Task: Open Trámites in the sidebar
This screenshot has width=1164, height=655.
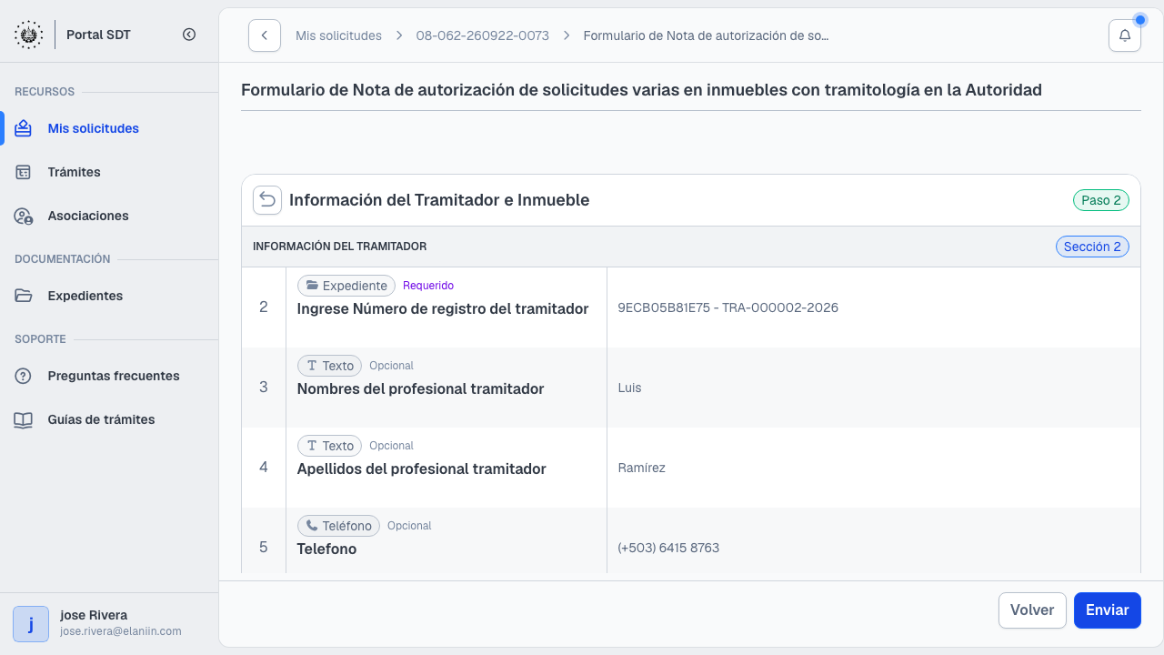Action: click(x=109, y=172)
